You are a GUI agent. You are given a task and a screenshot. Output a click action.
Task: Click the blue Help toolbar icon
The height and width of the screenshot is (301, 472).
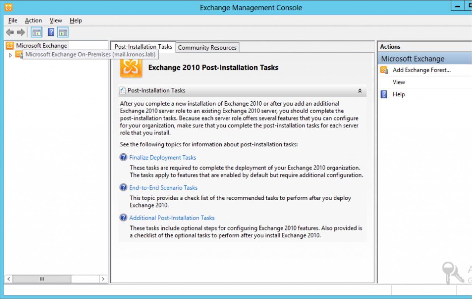point(51,32)
